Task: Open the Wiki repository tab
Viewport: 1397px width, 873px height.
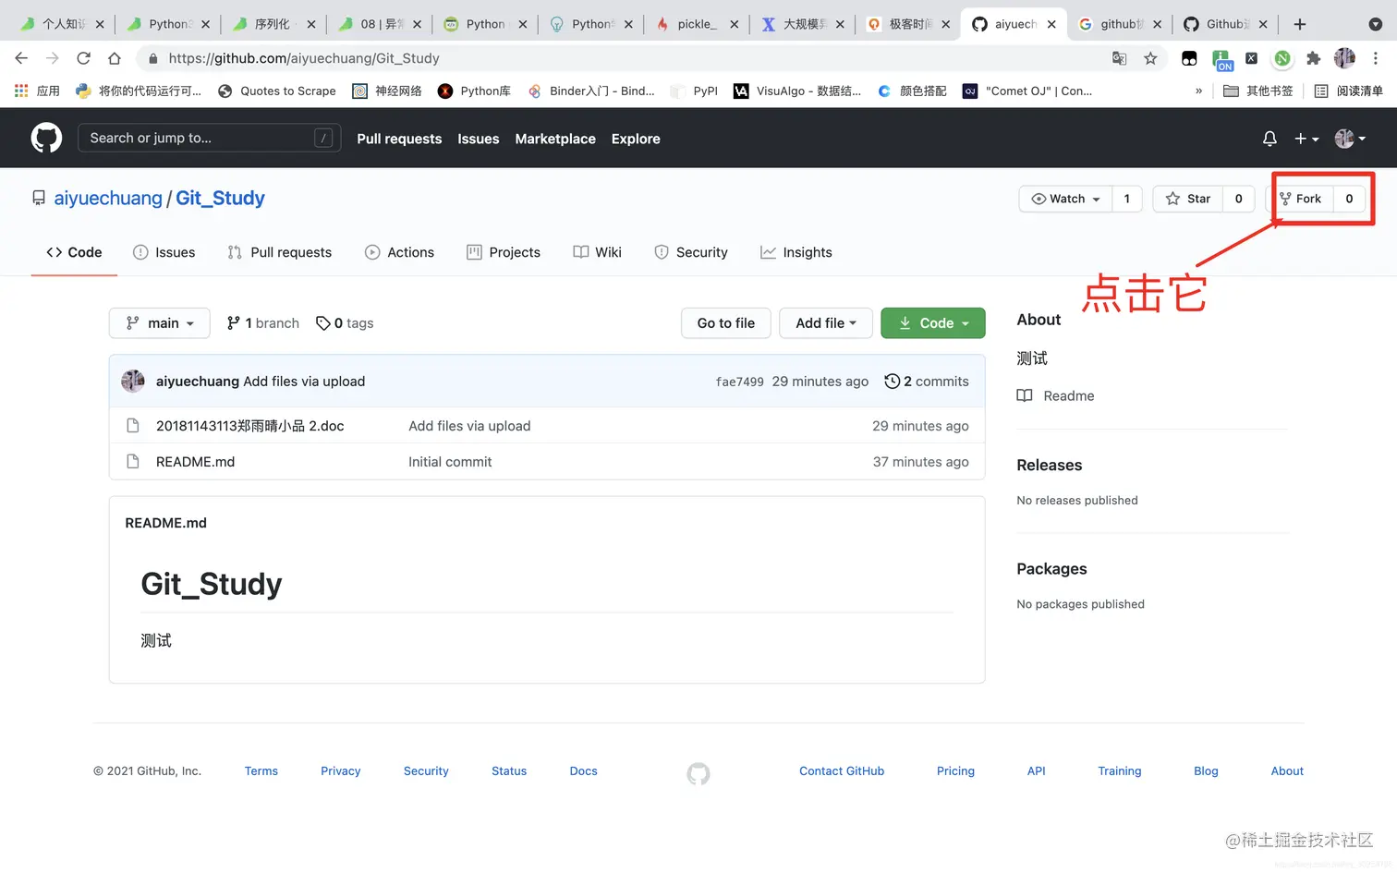Action: (x=597, y=252)
